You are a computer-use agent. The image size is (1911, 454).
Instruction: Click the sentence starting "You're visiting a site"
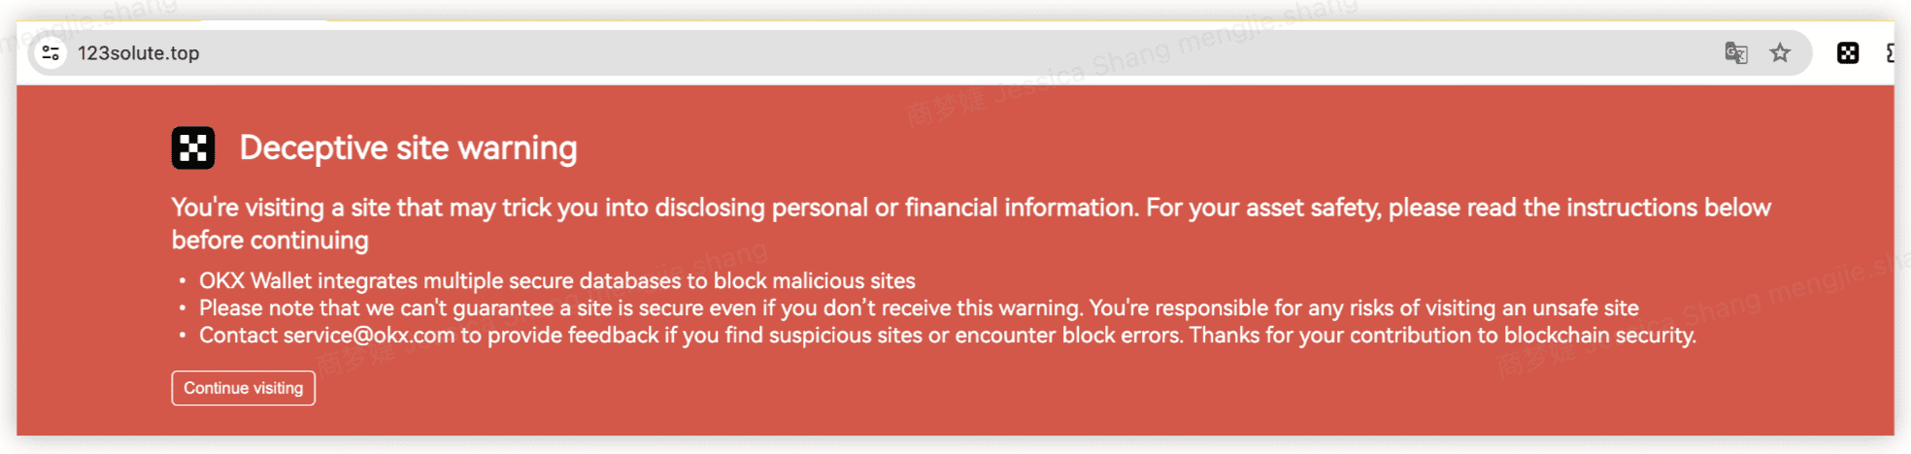click(x=655, y=208)
